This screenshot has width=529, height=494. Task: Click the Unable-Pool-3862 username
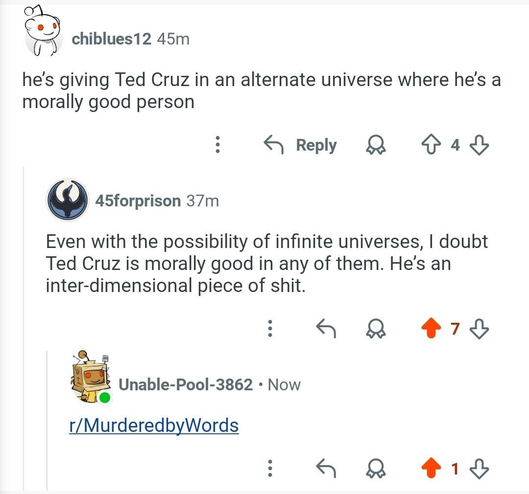186,385
